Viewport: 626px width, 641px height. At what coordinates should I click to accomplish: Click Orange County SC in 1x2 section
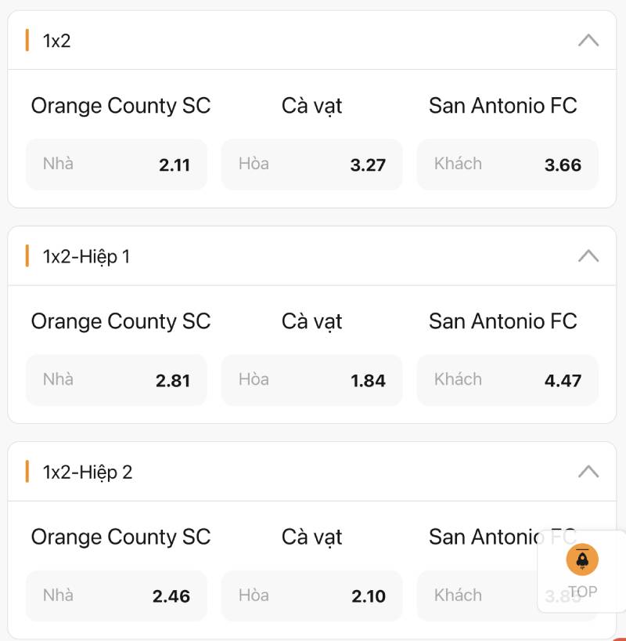[121, 106]
